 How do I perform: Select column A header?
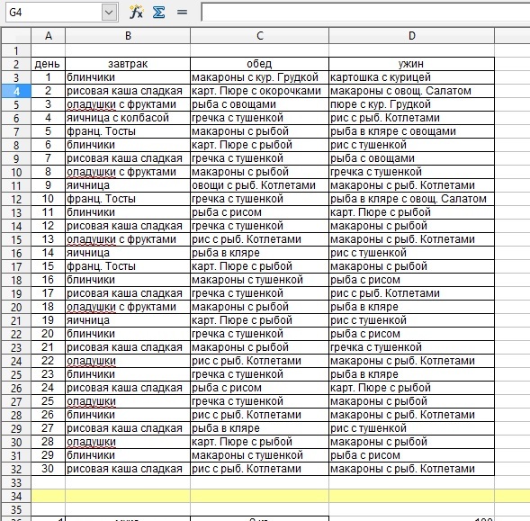click(49, 35)
